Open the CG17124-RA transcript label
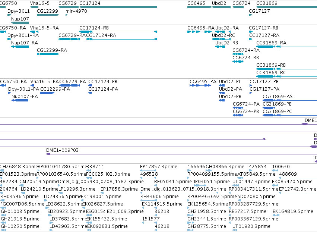This screenshot has width=317, height=232. point(101,35)
